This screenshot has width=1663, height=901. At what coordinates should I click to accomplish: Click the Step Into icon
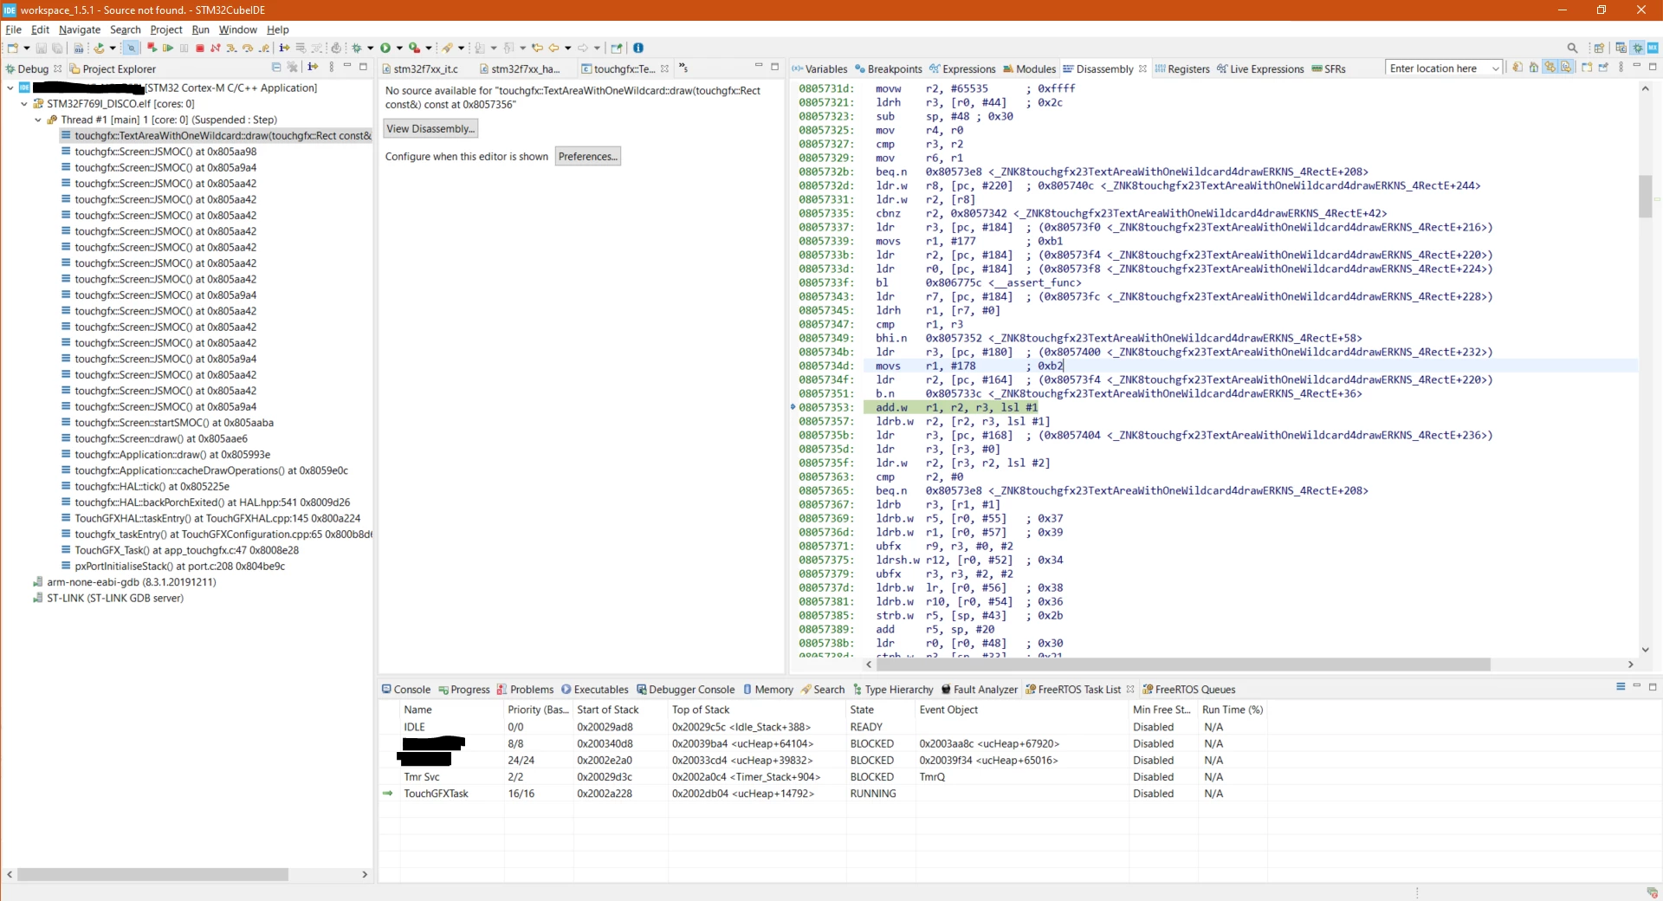point(231,48)
